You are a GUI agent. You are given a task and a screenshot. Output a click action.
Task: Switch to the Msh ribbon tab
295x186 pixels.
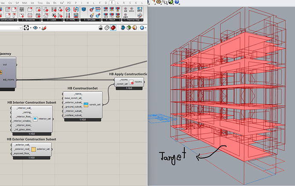point(24,3)
